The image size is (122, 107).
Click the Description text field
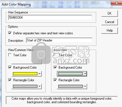click(x=59, y=40)
